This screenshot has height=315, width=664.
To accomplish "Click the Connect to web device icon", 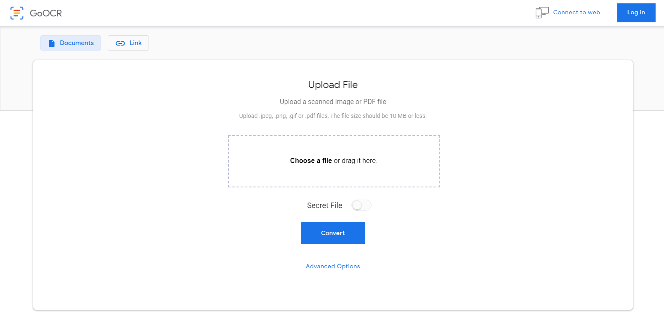I will [x=542, y=12].
